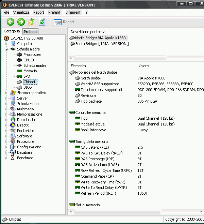Click the CPUID chip icon
Viewport: 204px width, 224px height.
tap(19, 60)
